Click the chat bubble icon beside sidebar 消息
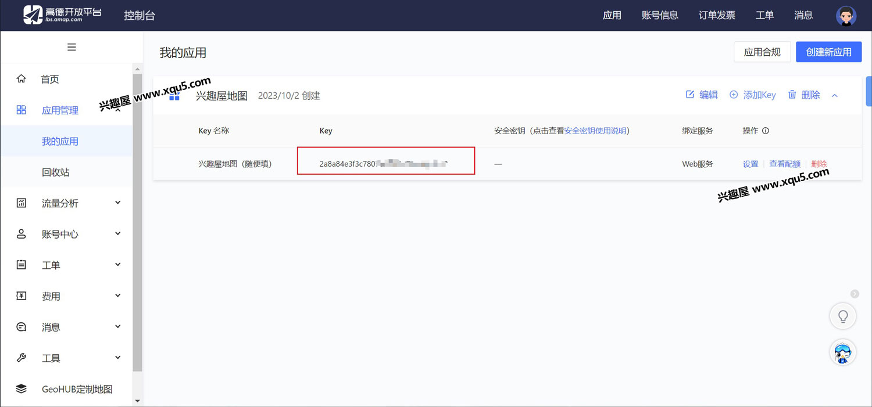The height and width of the screenshot is (407, 872). tap(22, 327)
